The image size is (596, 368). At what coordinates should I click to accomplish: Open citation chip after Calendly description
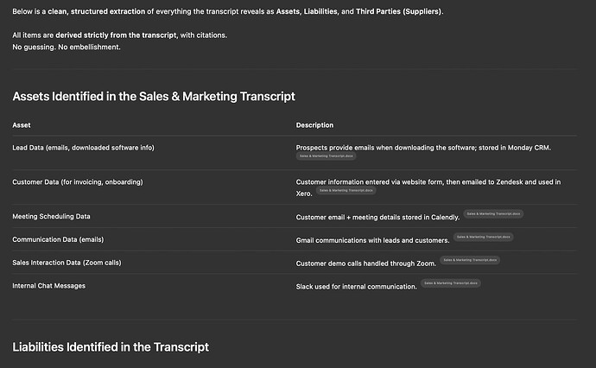493,213
